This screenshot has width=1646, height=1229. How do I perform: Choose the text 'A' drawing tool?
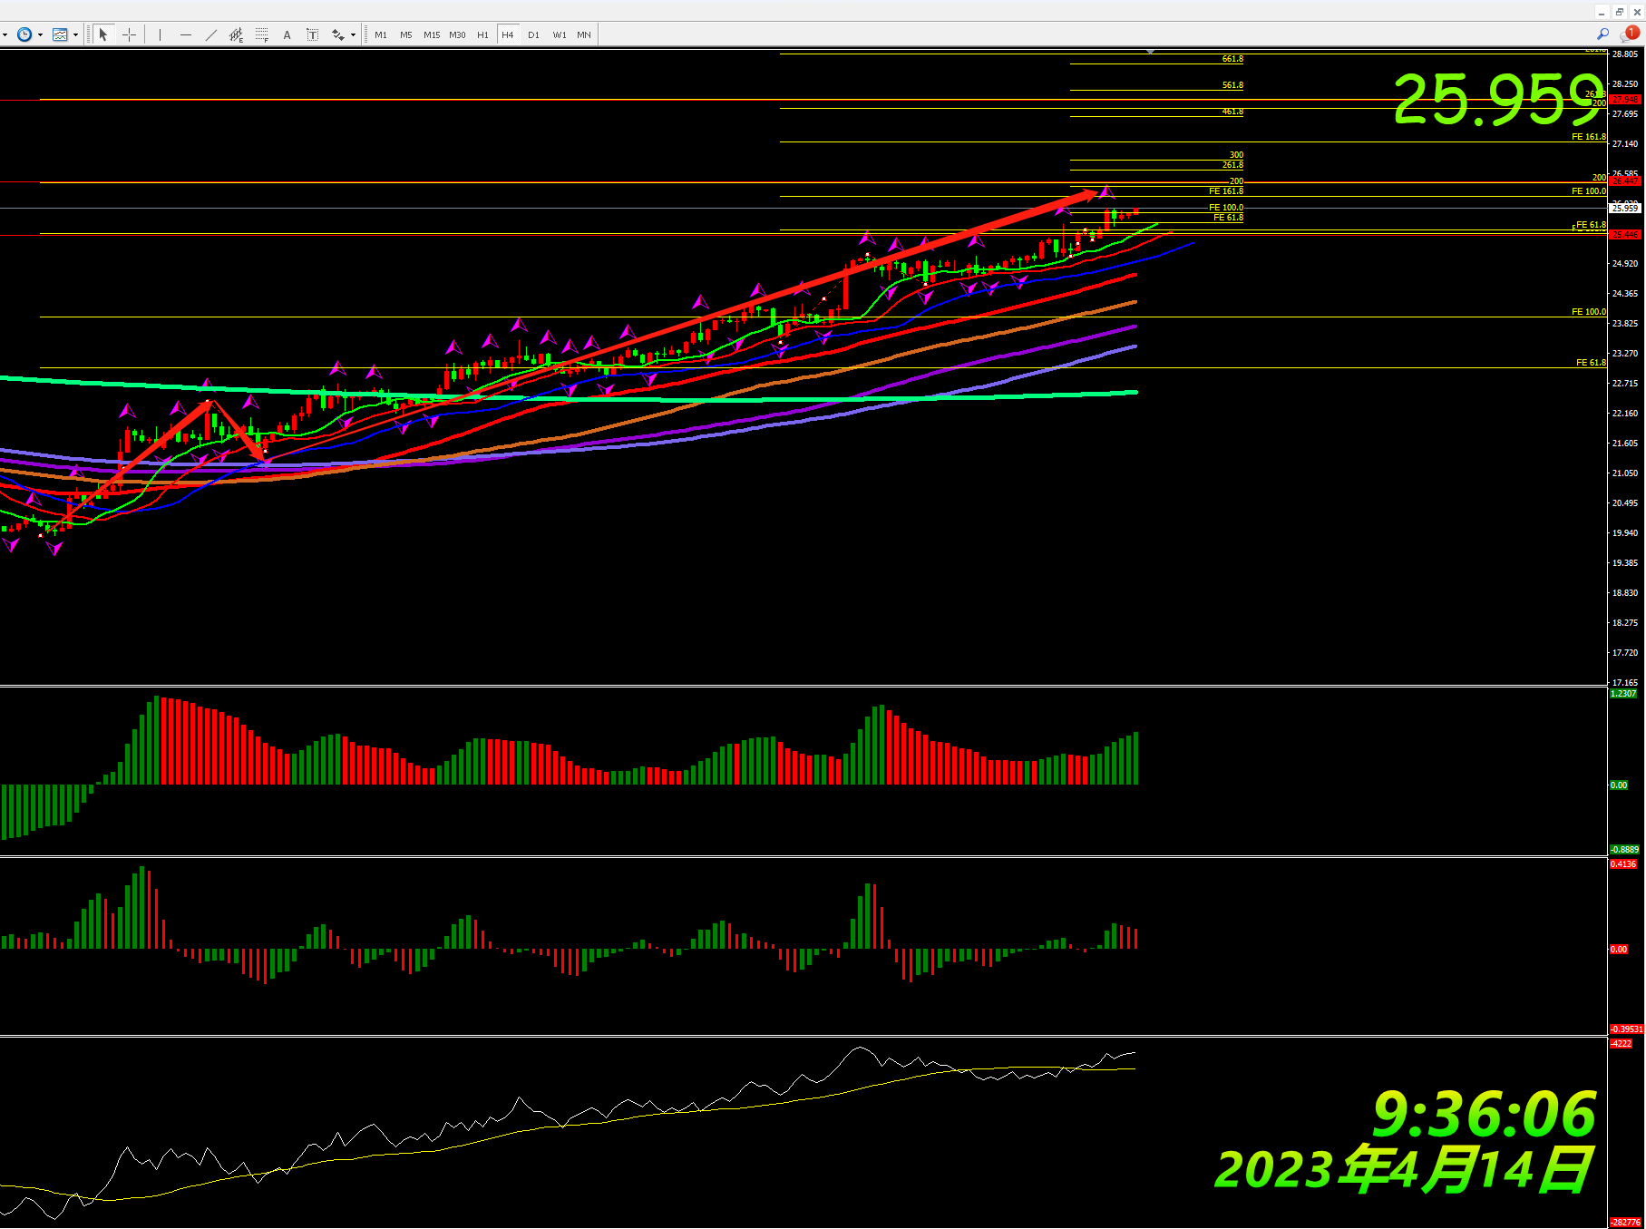pos(287,34)
